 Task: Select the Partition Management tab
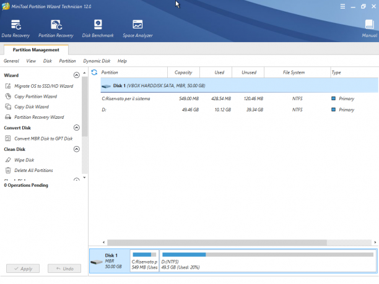36,49
